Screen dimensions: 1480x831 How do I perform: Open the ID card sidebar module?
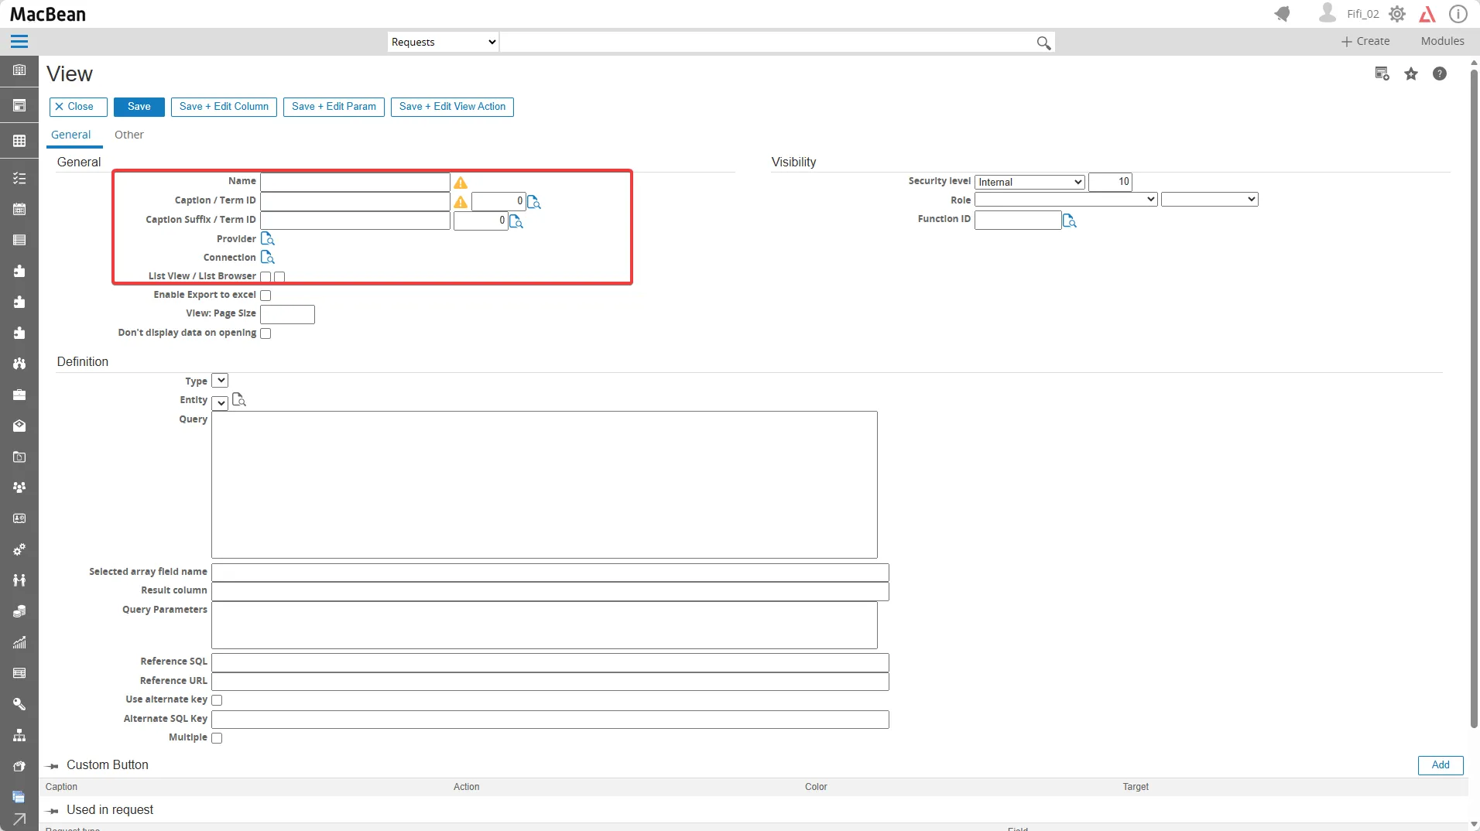point(19,518)
